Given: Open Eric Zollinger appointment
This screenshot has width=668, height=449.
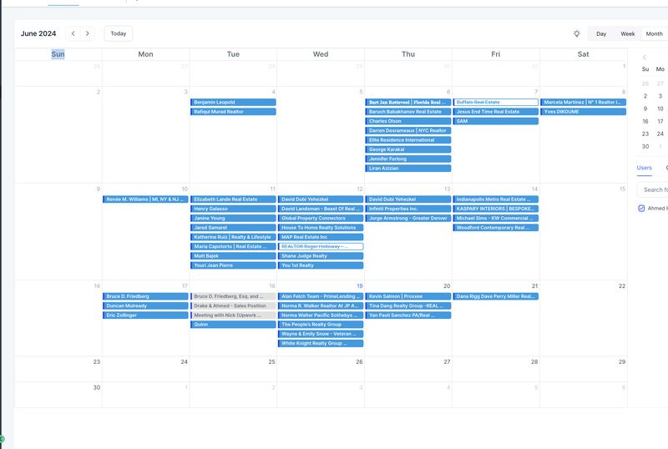Looking at the screenshot, I should coord(145,315).
